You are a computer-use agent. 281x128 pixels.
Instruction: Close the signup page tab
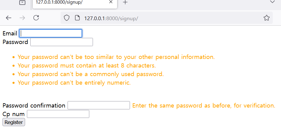[x=111, y=2]
